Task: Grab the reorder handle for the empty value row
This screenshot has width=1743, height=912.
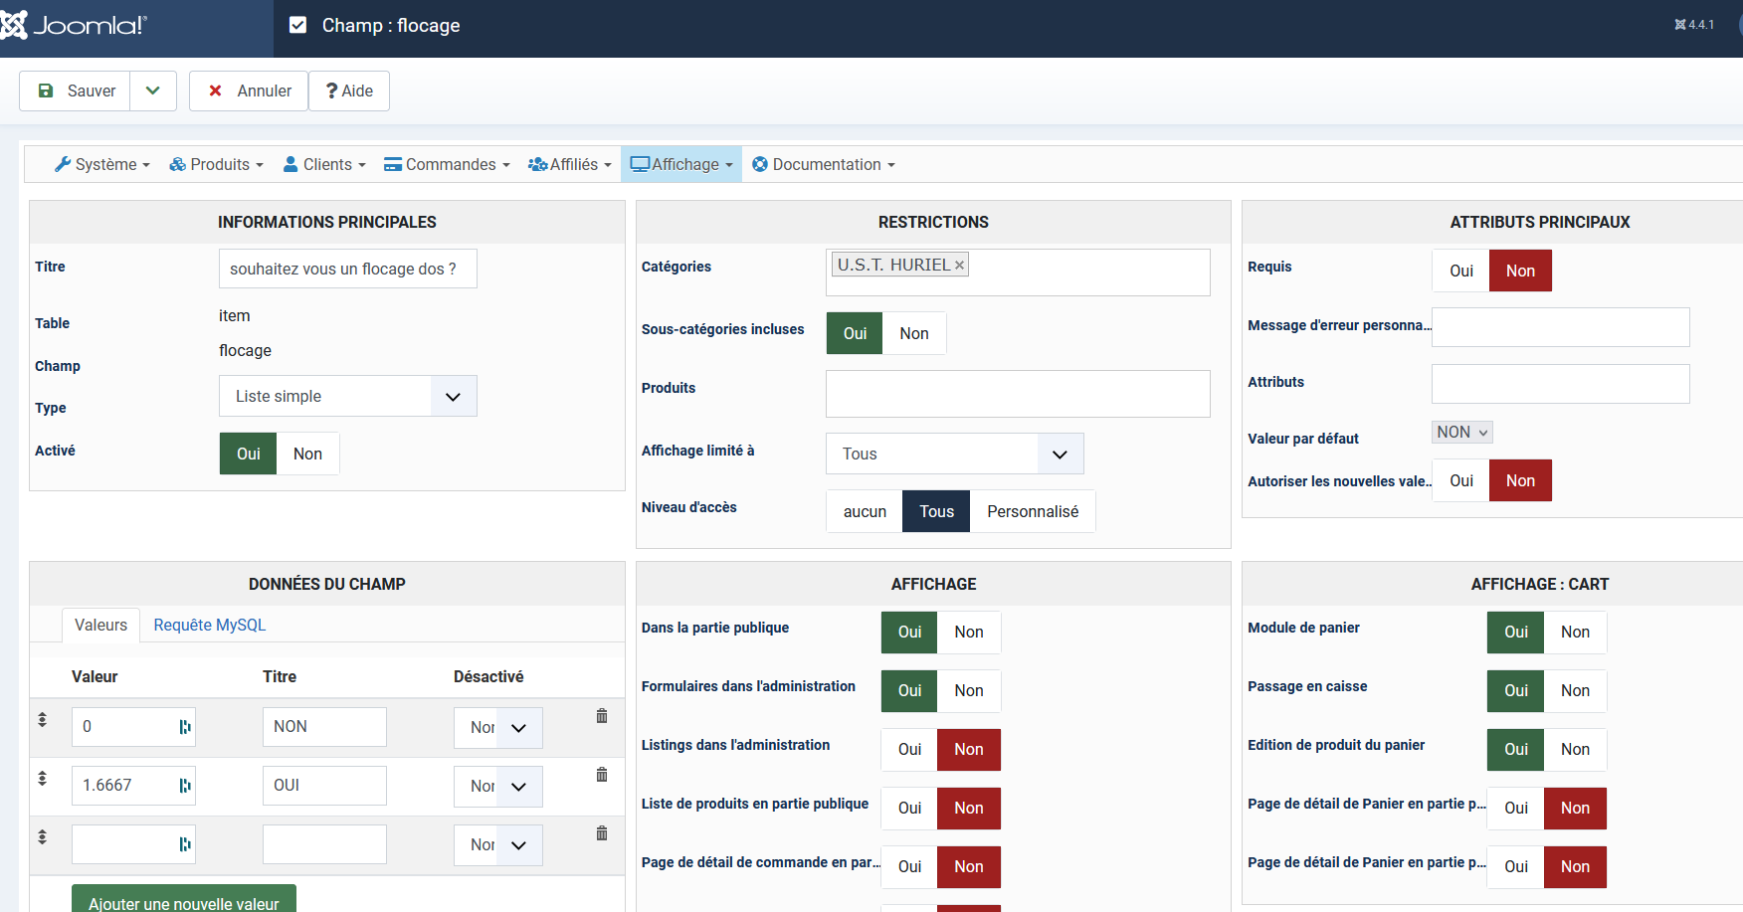Action: pos(42,836)
